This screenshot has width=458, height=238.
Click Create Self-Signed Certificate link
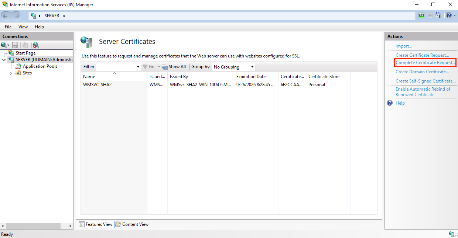(x=425, y=81)
